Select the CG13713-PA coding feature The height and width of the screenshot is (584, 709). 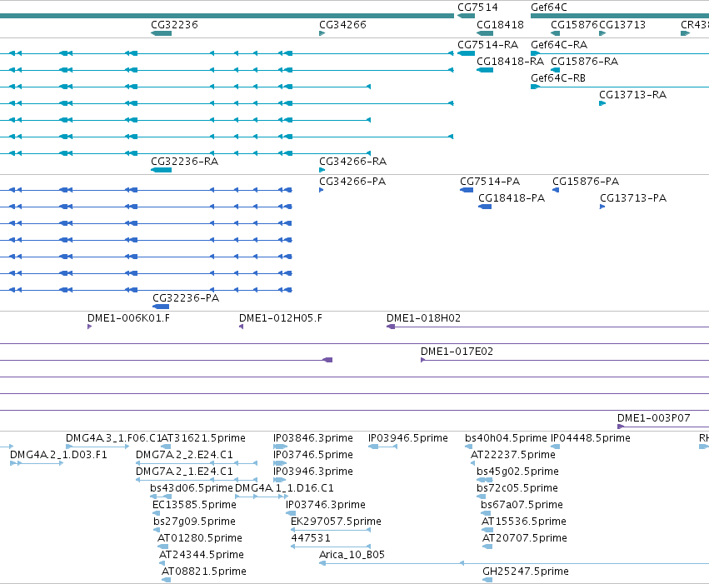tap(602, 207)
